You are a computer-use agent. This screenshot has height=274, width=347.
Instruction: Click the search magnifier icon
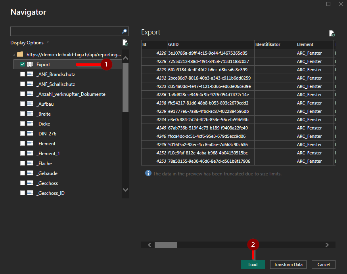(125, 31)
